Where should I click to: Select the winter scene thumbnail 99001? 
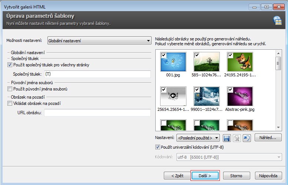(x=206, y=97)
